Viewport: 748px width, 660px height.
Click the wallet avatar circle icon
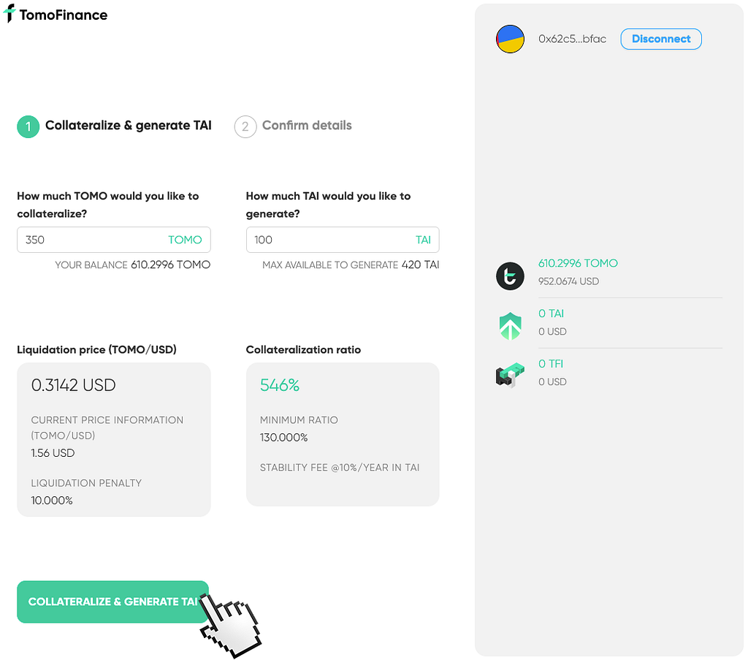click(510, 39)
